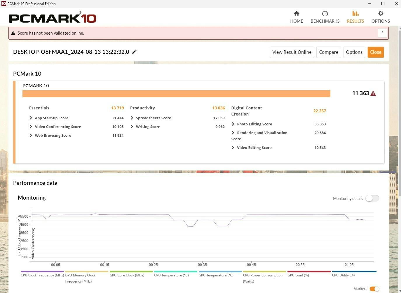Click pencil icon to rename result

(134, 52)
